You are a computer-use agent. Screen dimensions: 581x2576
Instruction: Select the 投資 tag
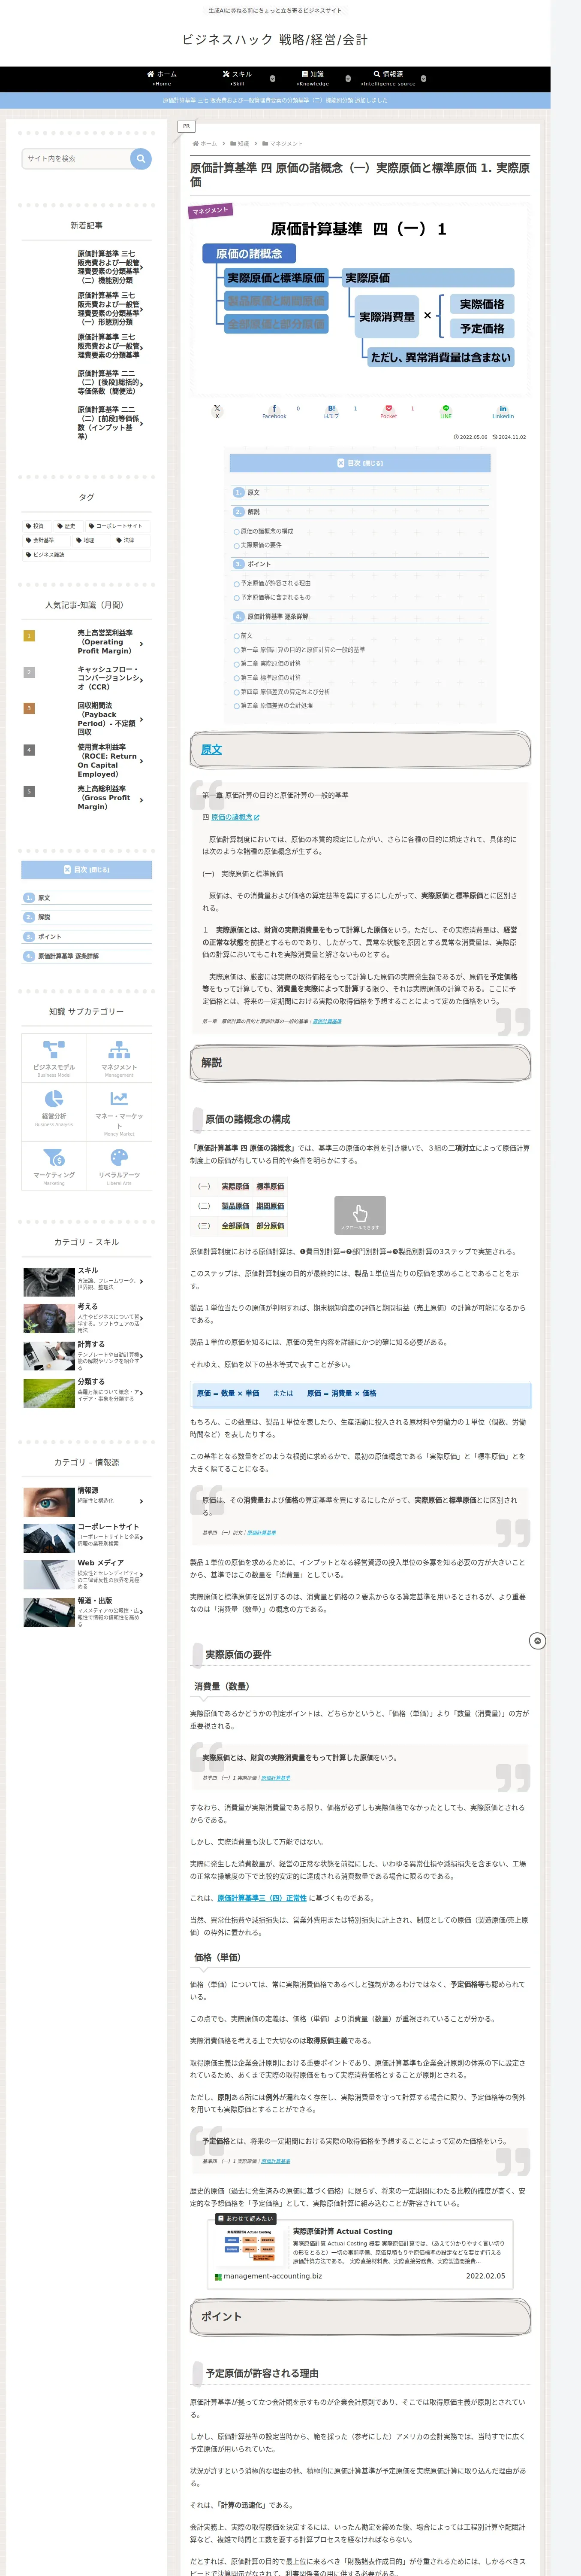coord(37,526)
